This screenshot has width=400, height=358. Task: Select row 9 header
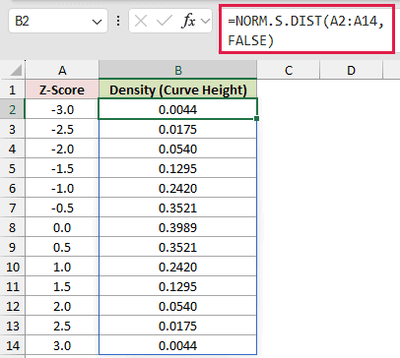click(13, 247)
